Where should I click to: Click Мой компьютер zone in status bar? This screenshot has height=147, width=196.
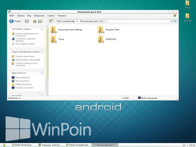[x=147, y=98]
